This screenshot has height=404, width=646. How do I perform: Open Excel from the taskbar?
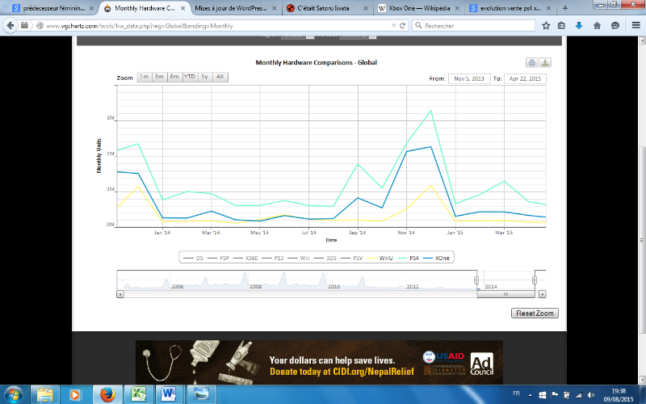coord(139,394)
